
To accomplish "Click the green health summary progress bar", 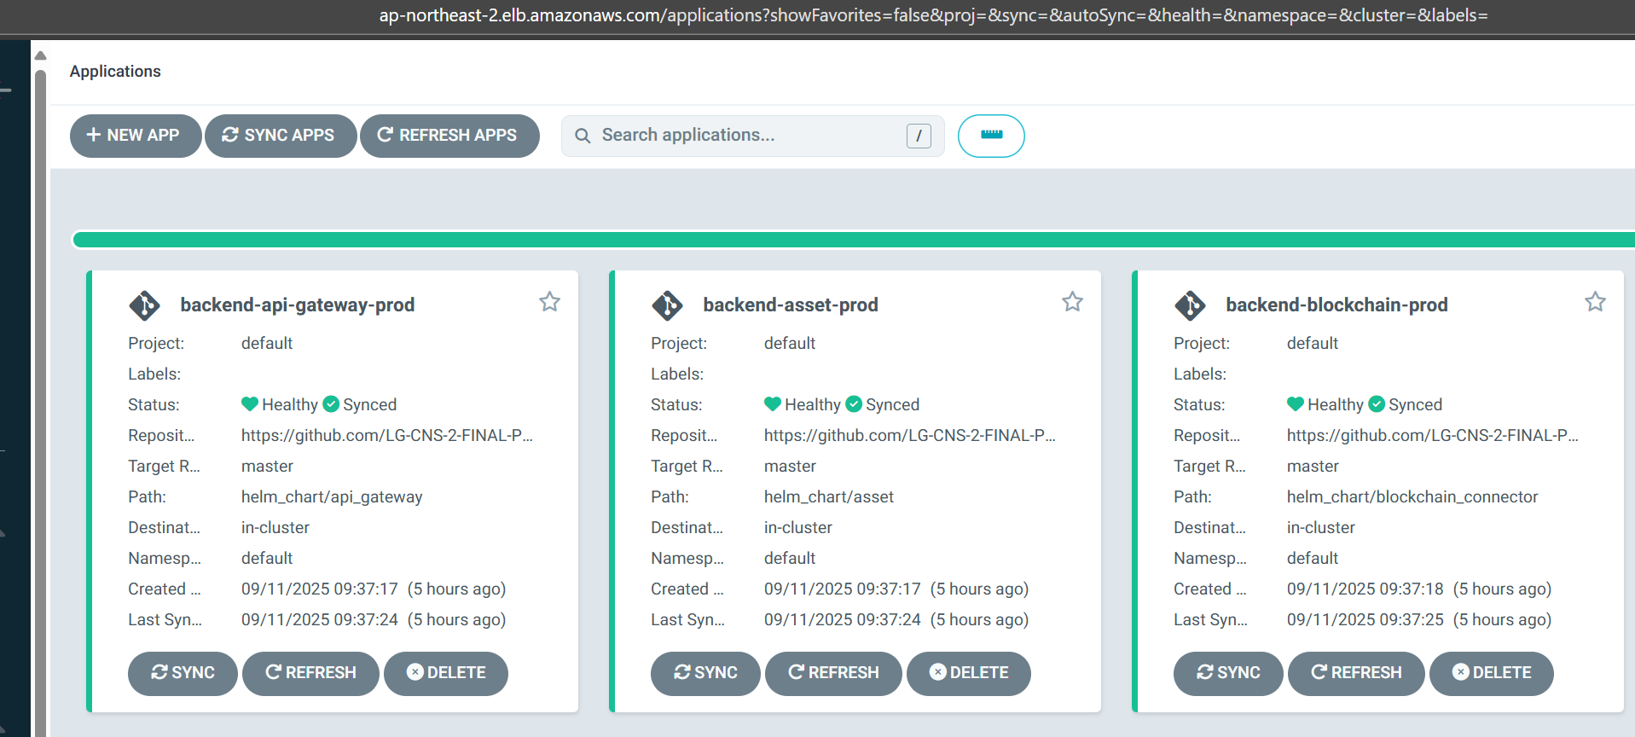I will [853, 240].
